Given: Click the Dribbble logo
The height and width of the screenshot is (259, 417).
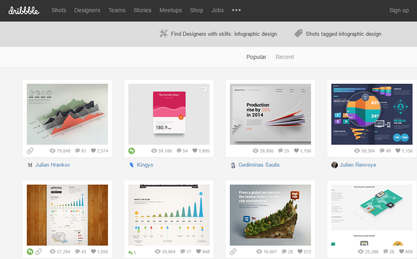Looking at the screenshot, I should point(24,11).
